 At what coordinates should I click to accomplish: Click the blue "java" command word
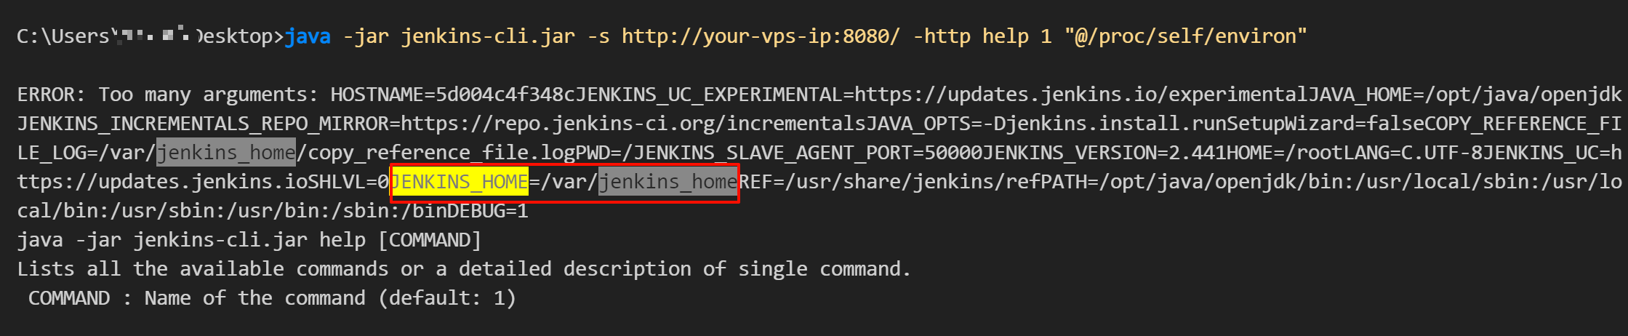307,36
